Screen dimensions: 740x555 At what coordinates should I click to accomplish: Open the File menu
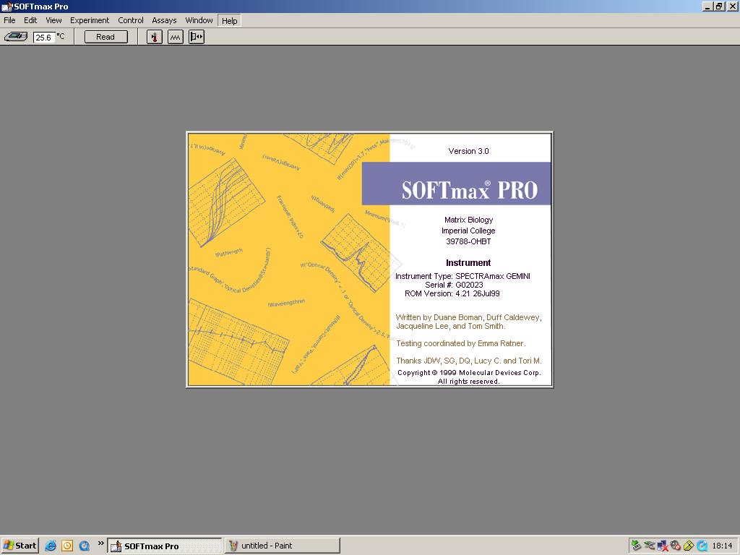(x=9, y=20)
